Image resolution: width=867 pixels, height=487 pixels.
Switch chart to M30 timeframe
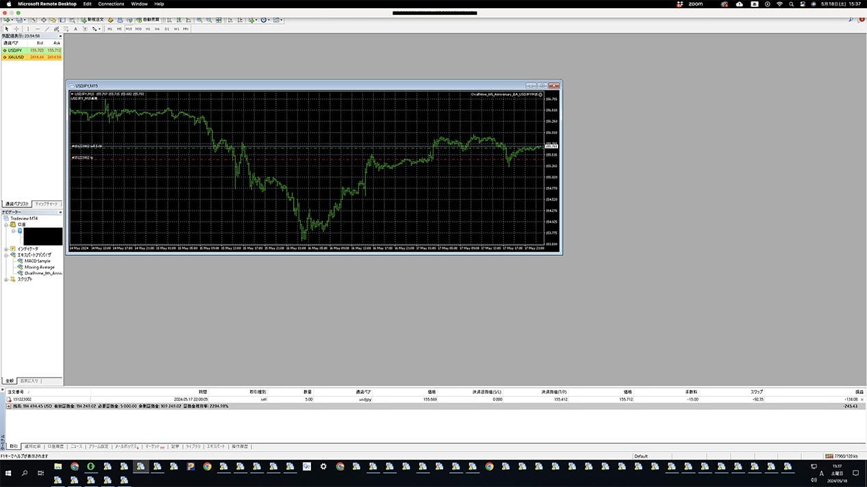(x=138, y=29)
